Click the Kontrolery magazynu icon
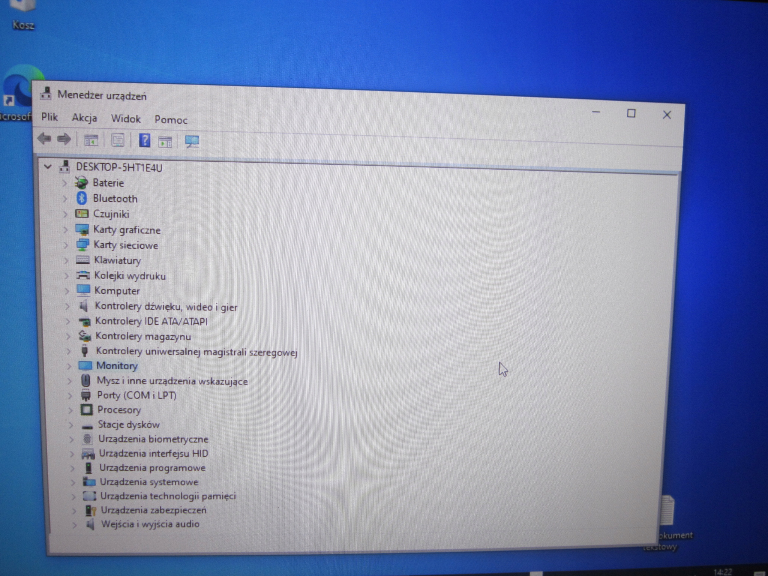The width and height of the screenshot is (768, 576). 85,336
